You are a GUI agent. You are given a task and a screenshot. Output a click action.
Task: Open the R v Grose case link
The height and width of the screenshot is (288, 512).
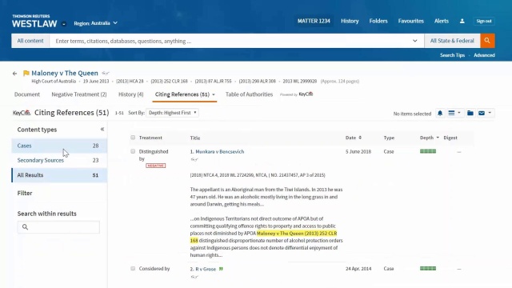(x=206, y=269)
